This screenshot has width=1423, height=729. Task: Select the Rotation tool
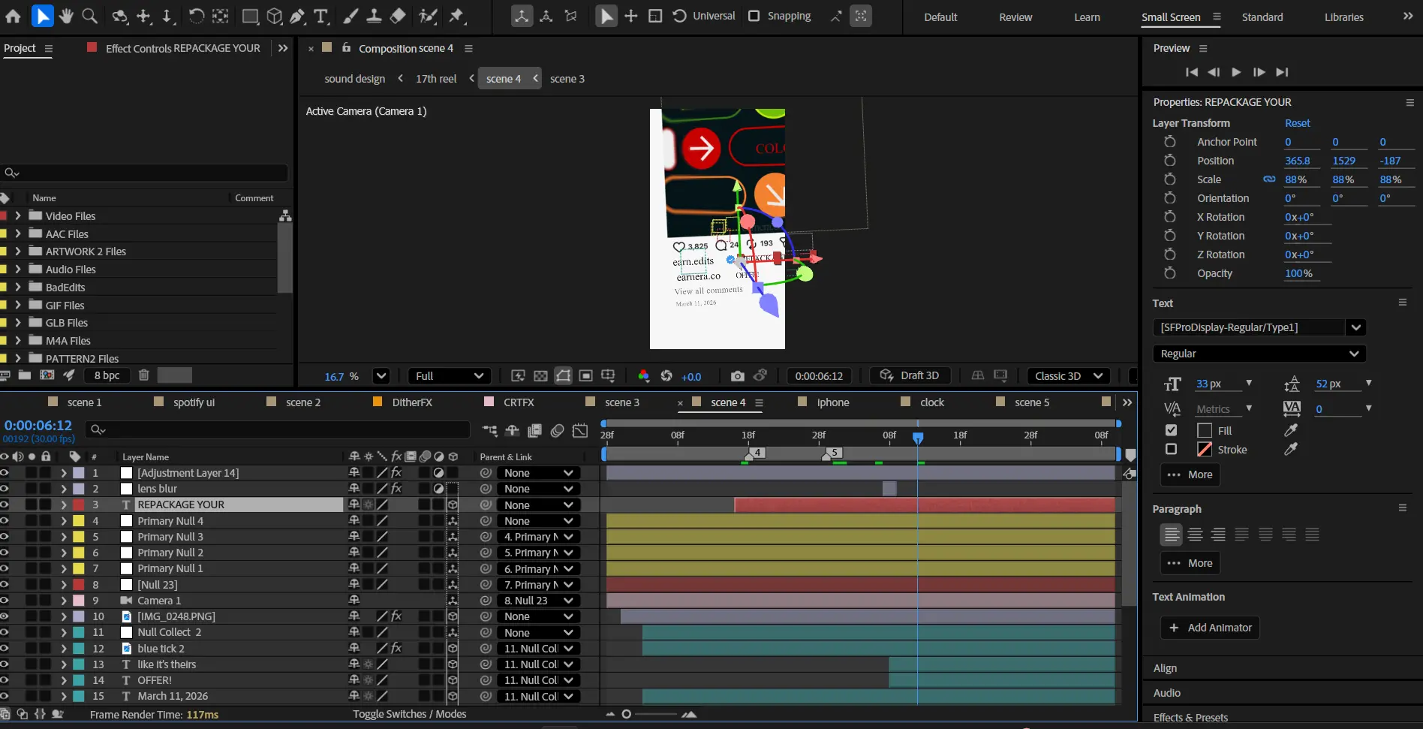click(x=196, y=16)
